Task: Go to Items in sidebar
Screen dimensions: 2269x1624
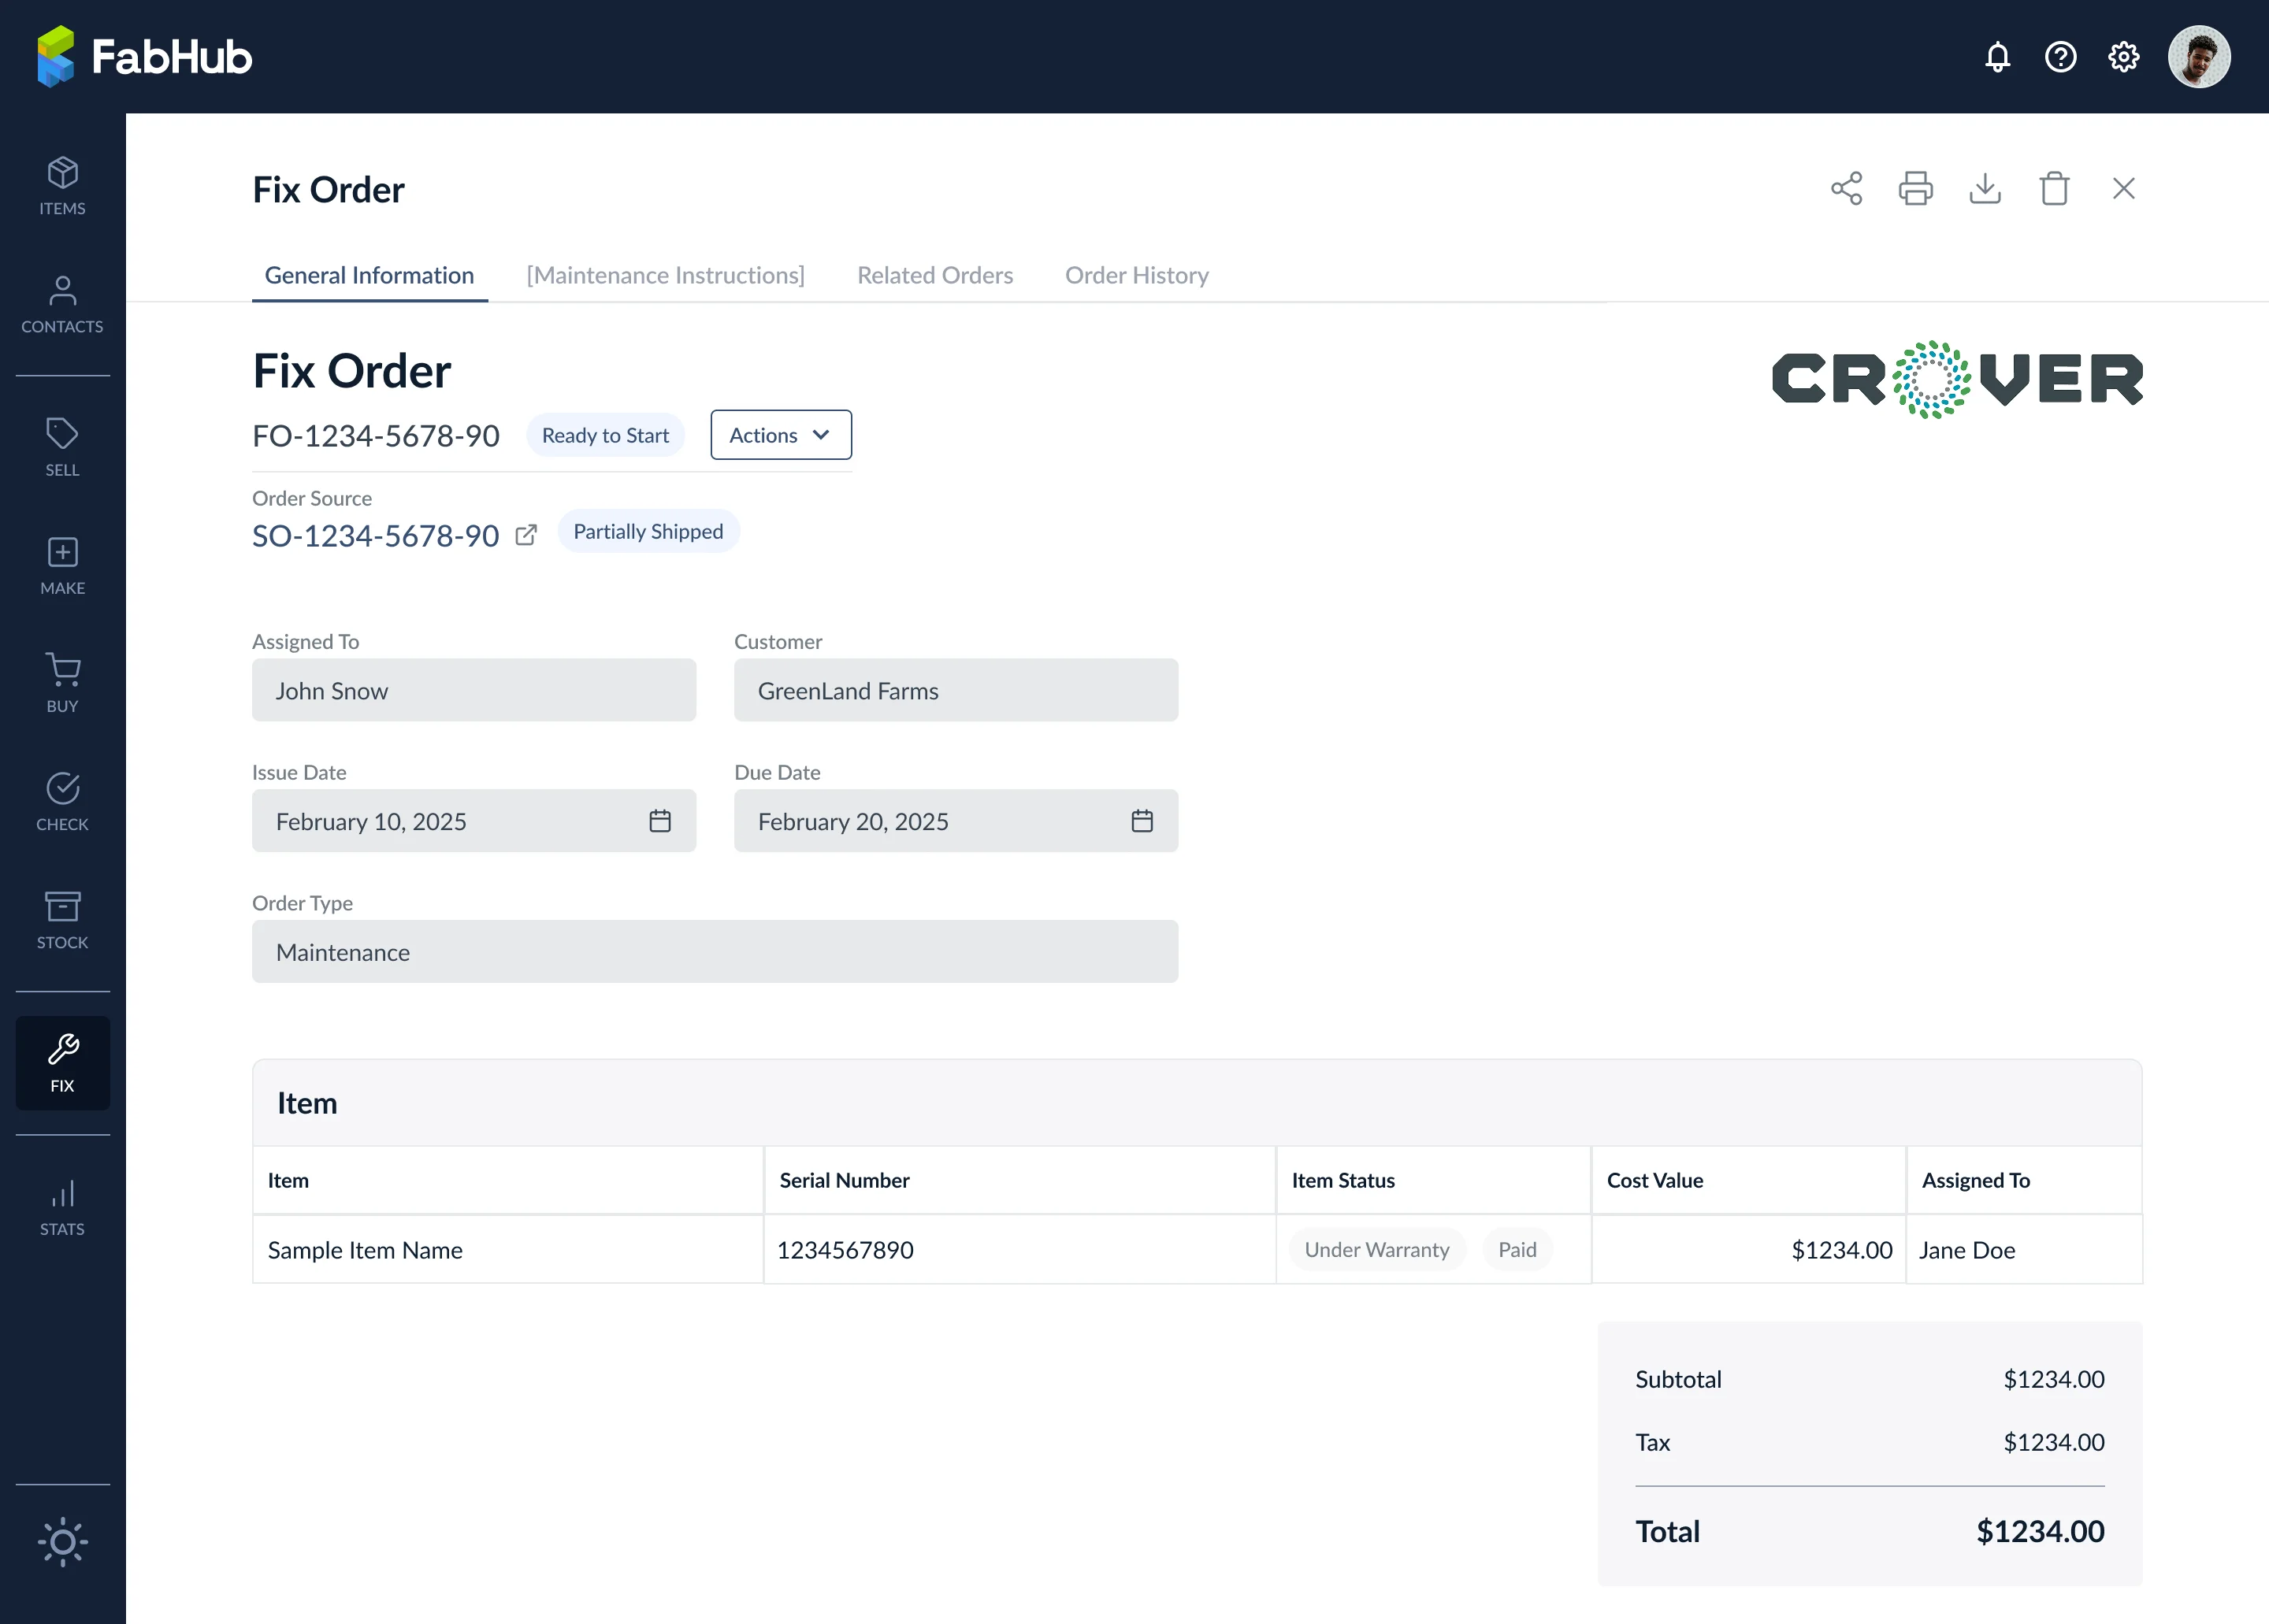Action: 62,186
